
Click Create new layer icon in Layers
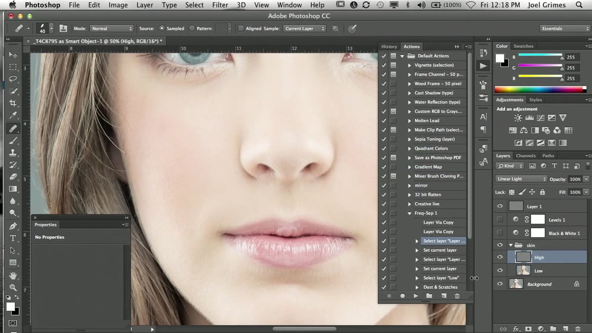point(565,329)
